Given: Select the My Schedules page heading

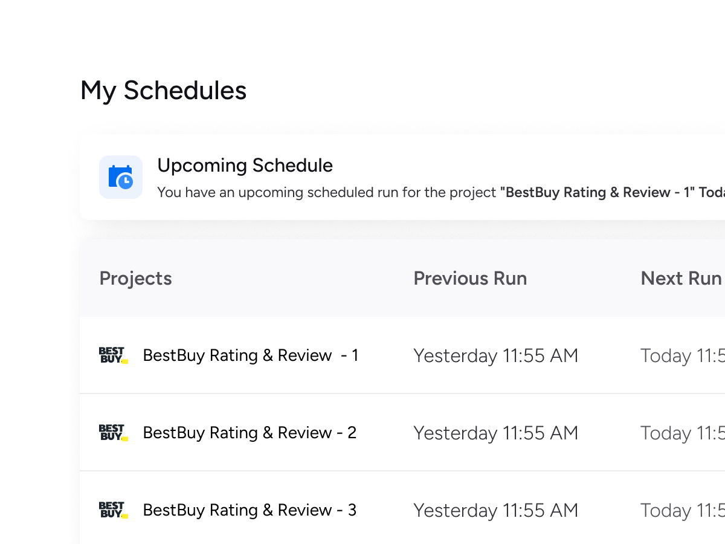Looking at the screenshot, I should click(163, 91).
